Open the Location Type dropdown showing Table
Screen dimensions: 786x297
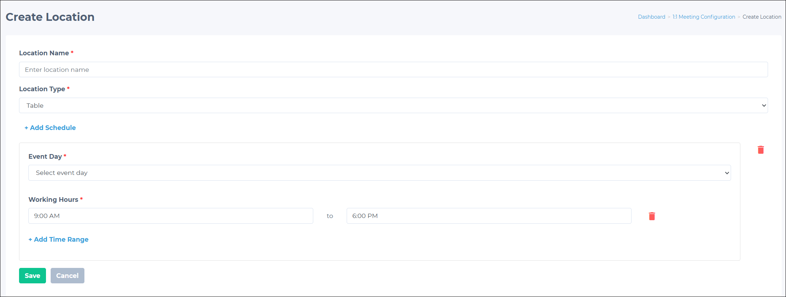click(393, 106)
